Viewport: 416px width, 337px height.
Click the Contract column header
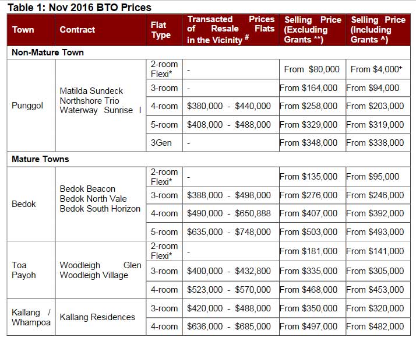click(77, 30)
